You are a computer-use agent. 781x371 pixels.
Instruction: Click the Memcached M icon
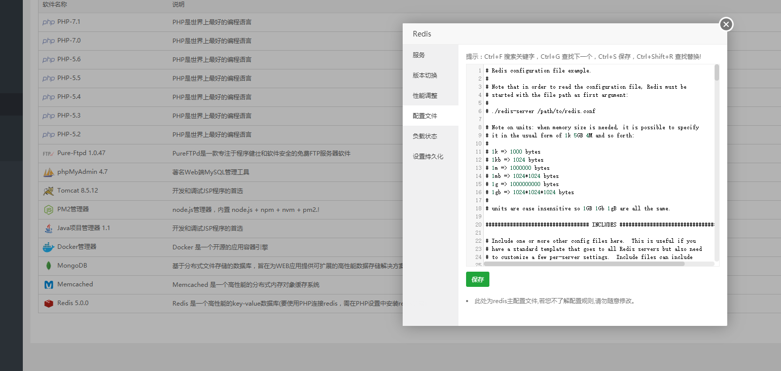pos(49,284)
